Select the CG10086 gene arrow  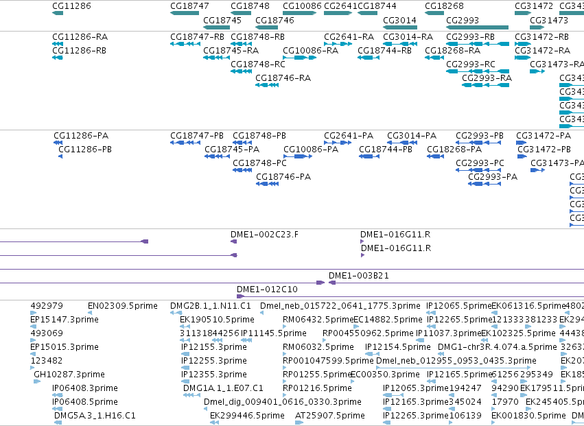[300, 13]
